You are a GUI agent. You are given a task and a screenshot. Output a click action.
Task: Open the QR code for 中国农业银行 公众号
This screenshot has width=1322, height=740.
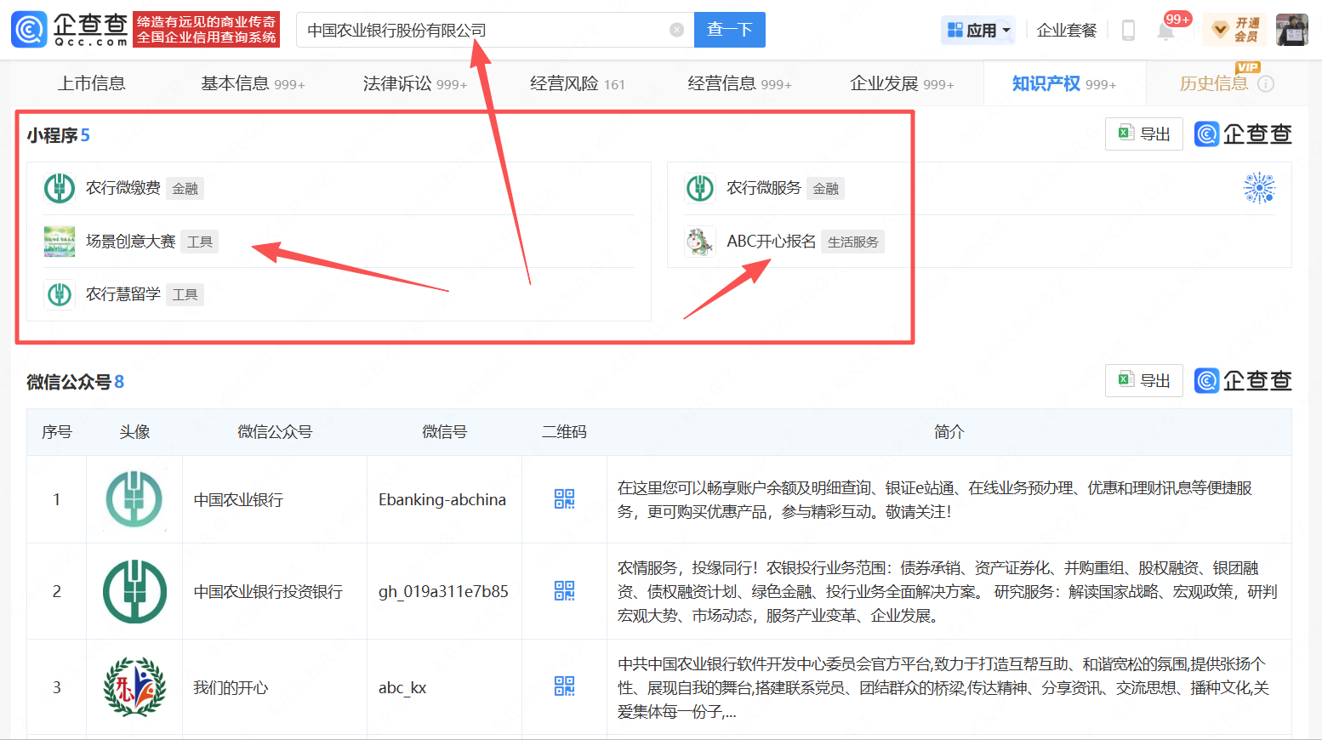(562, 499)
